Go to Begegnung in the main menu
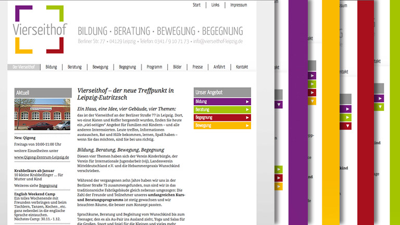 [x=127, y=67]
